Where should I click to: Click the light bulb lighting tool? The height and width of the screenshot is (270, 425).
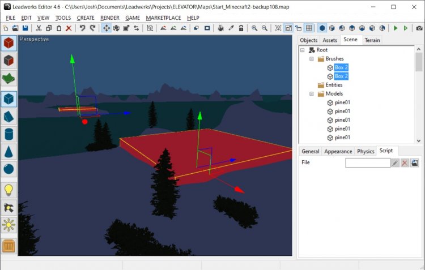coord(9,190)
